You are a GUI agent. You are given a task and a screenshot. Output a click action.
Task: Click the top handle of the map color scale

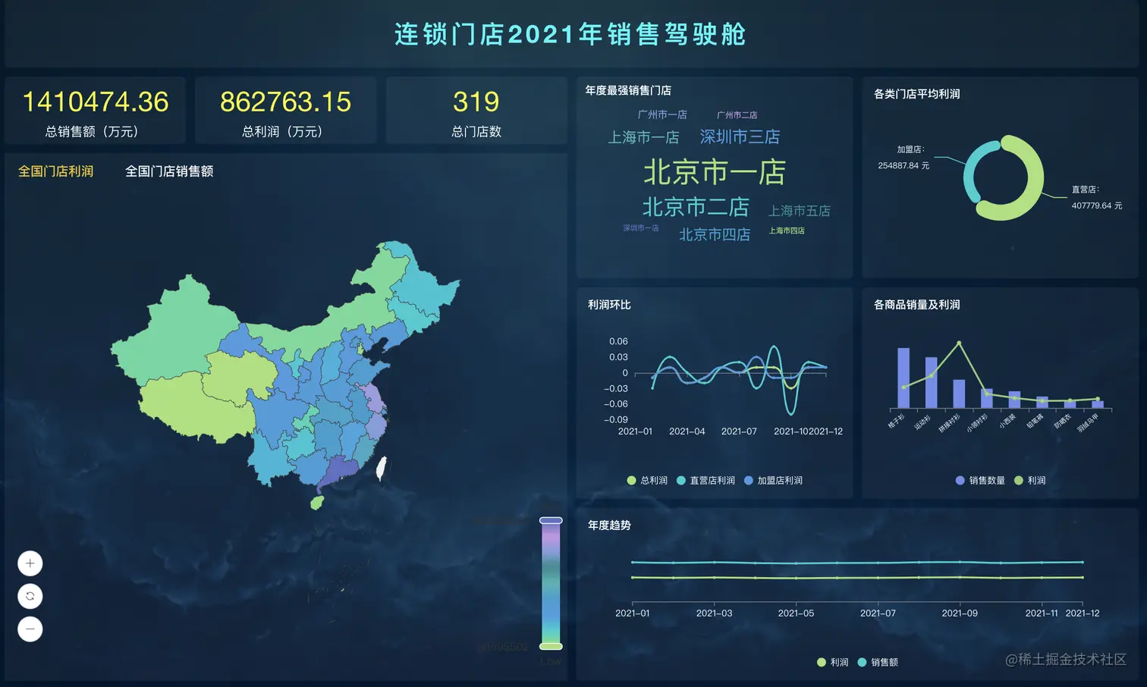[x=551, y=520]
